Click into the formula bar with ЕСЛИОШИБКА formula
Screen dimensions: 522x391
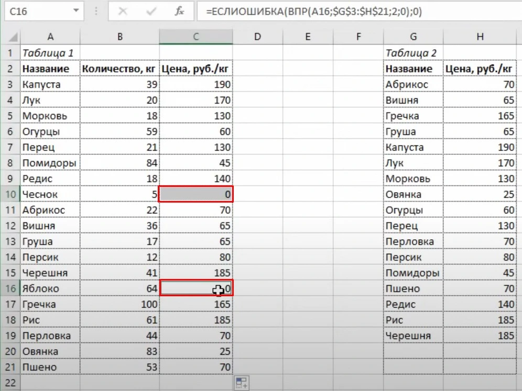[x=356, y=12]
